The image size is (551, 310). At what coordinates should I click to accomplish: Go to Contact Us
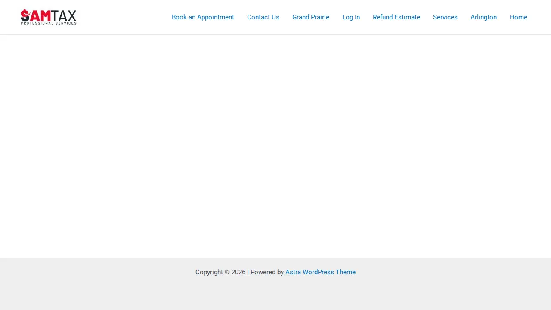click(263, 17)
